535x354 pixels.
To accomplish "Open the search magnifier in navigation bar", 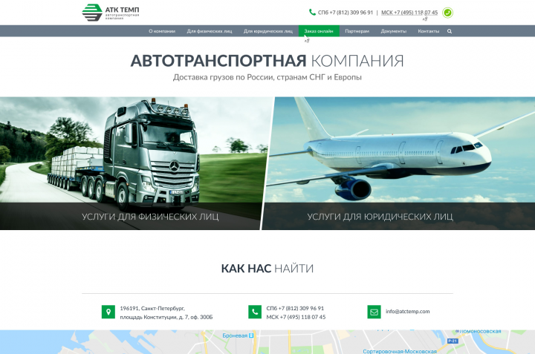I will [x=450, y=31].
